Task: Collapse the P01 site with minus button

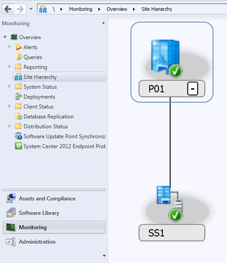Action: pos(193,89)
